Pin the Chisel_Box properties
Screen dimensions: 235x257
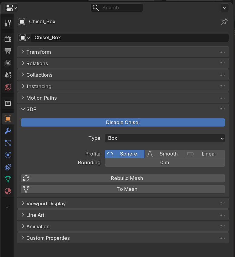pyautogui.click(x=224, y=21)
